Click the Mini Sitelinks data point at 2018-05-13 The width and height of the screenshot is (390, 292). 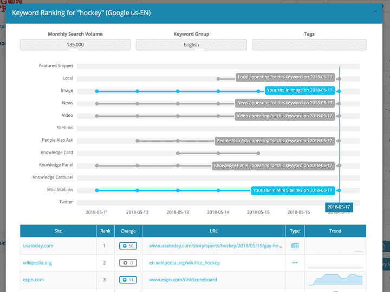[x=178, y=190]
